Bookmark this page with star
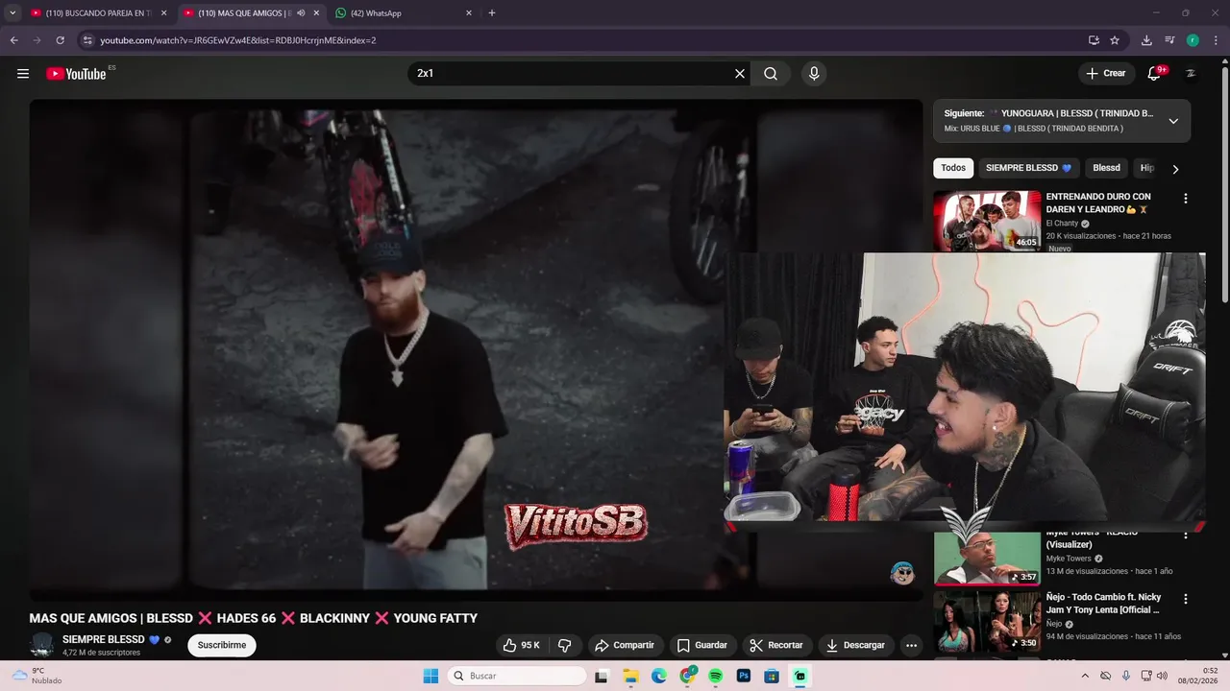Image resolution: width=1230 pixels, height=691 pixels. (1115, 40)
